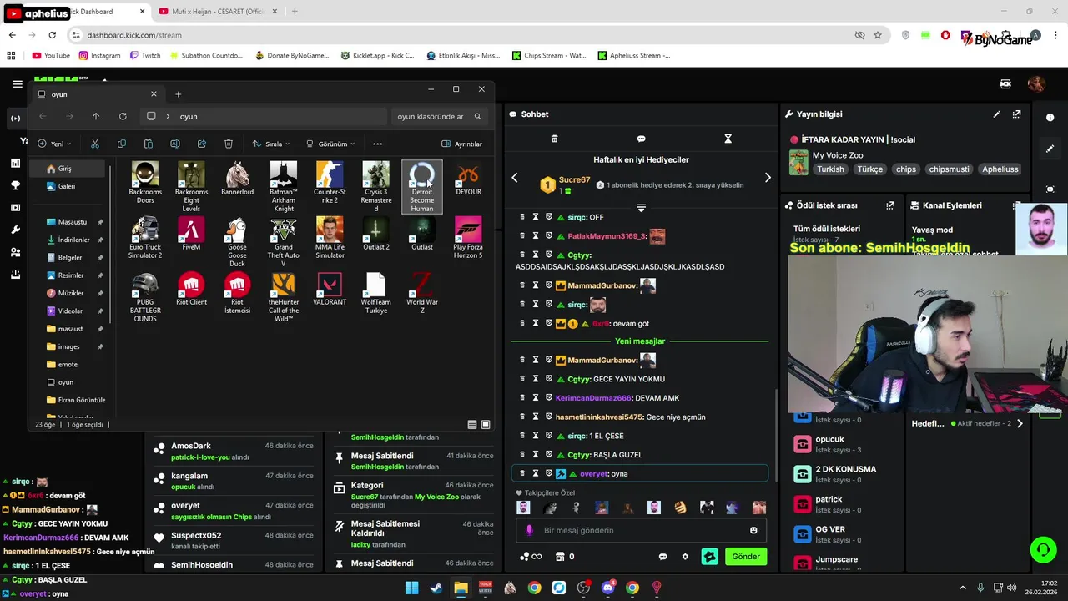Select Giriş in Explorer sidebar
This screenshot has height=601, width=1068.
click(67, 169)
